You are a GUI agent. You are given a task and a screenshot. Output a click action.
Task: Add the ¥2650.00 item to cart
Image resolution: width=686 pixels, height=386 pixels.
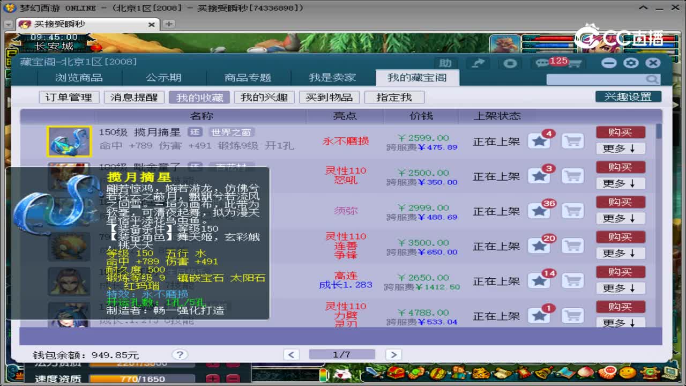coord(572,281)
